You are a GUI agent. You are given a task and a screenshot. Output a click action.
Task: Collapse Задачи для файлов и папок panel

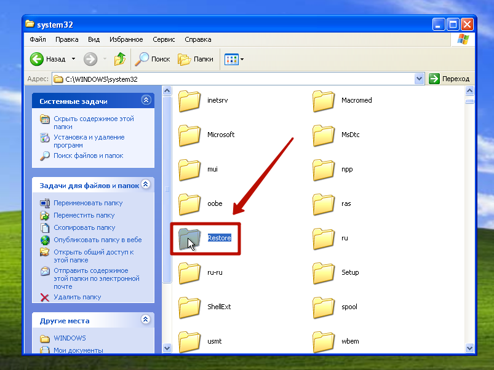pos(146,184)
